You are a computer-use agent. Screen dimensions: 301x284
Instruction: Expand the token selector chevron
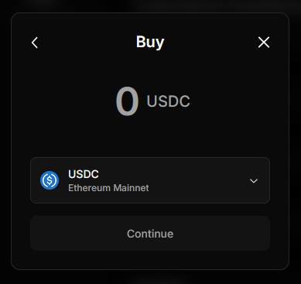click(254, 181)
